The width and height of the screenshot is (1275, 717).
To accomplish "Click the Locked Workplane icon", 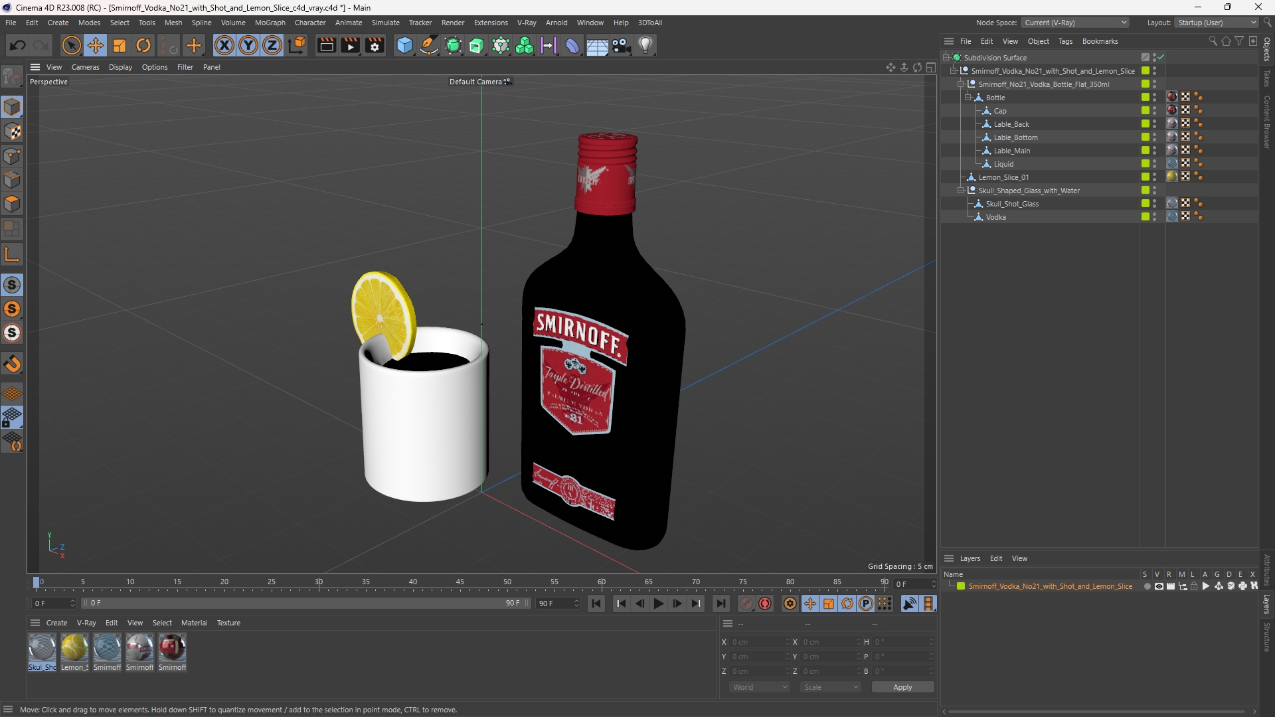I will click(x=12, y=418).
